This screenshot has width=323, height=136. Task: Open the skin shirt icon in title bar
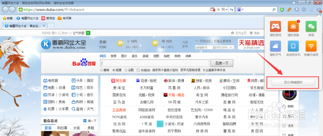pos(294,3)
